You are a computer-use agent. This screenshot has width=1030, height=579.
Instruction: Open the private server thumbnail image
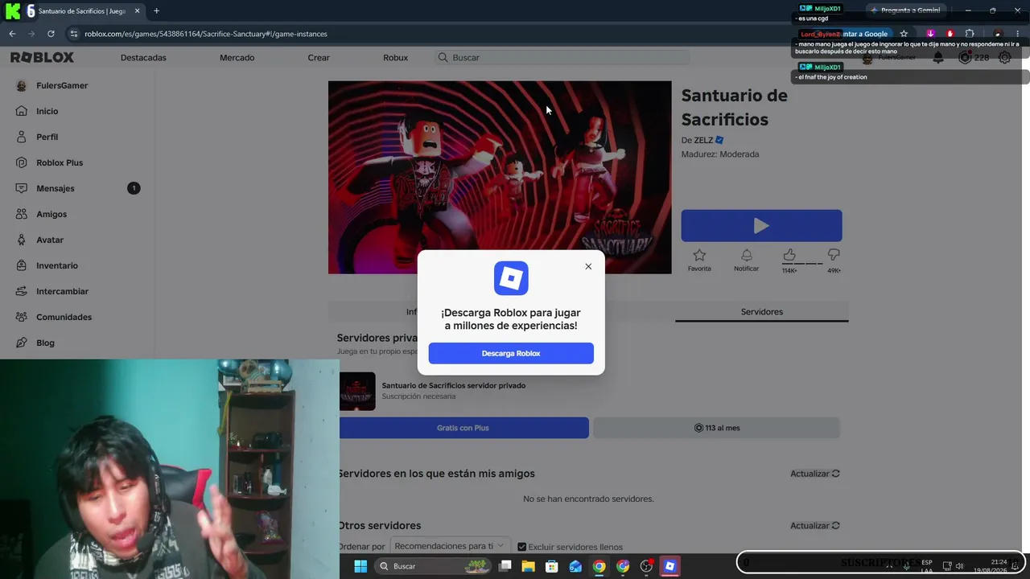[356, 391]
